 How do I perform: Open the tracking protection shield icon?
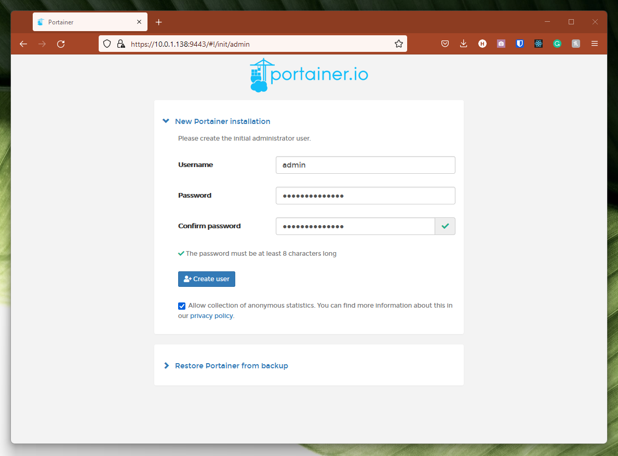point(107,44)
